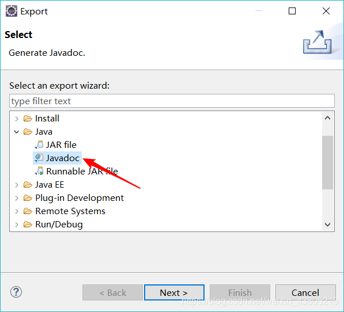Expand the Java EE category
The width and height of the screenshot is (344, 312).
pos(17,185)
